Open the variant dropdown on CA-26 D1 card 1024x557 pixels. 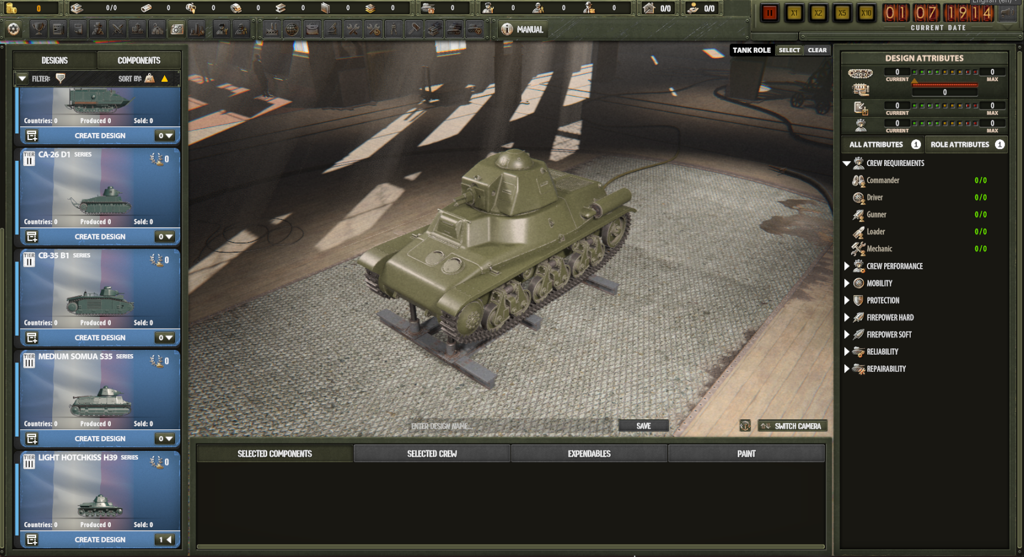click(x=165, y=237)
